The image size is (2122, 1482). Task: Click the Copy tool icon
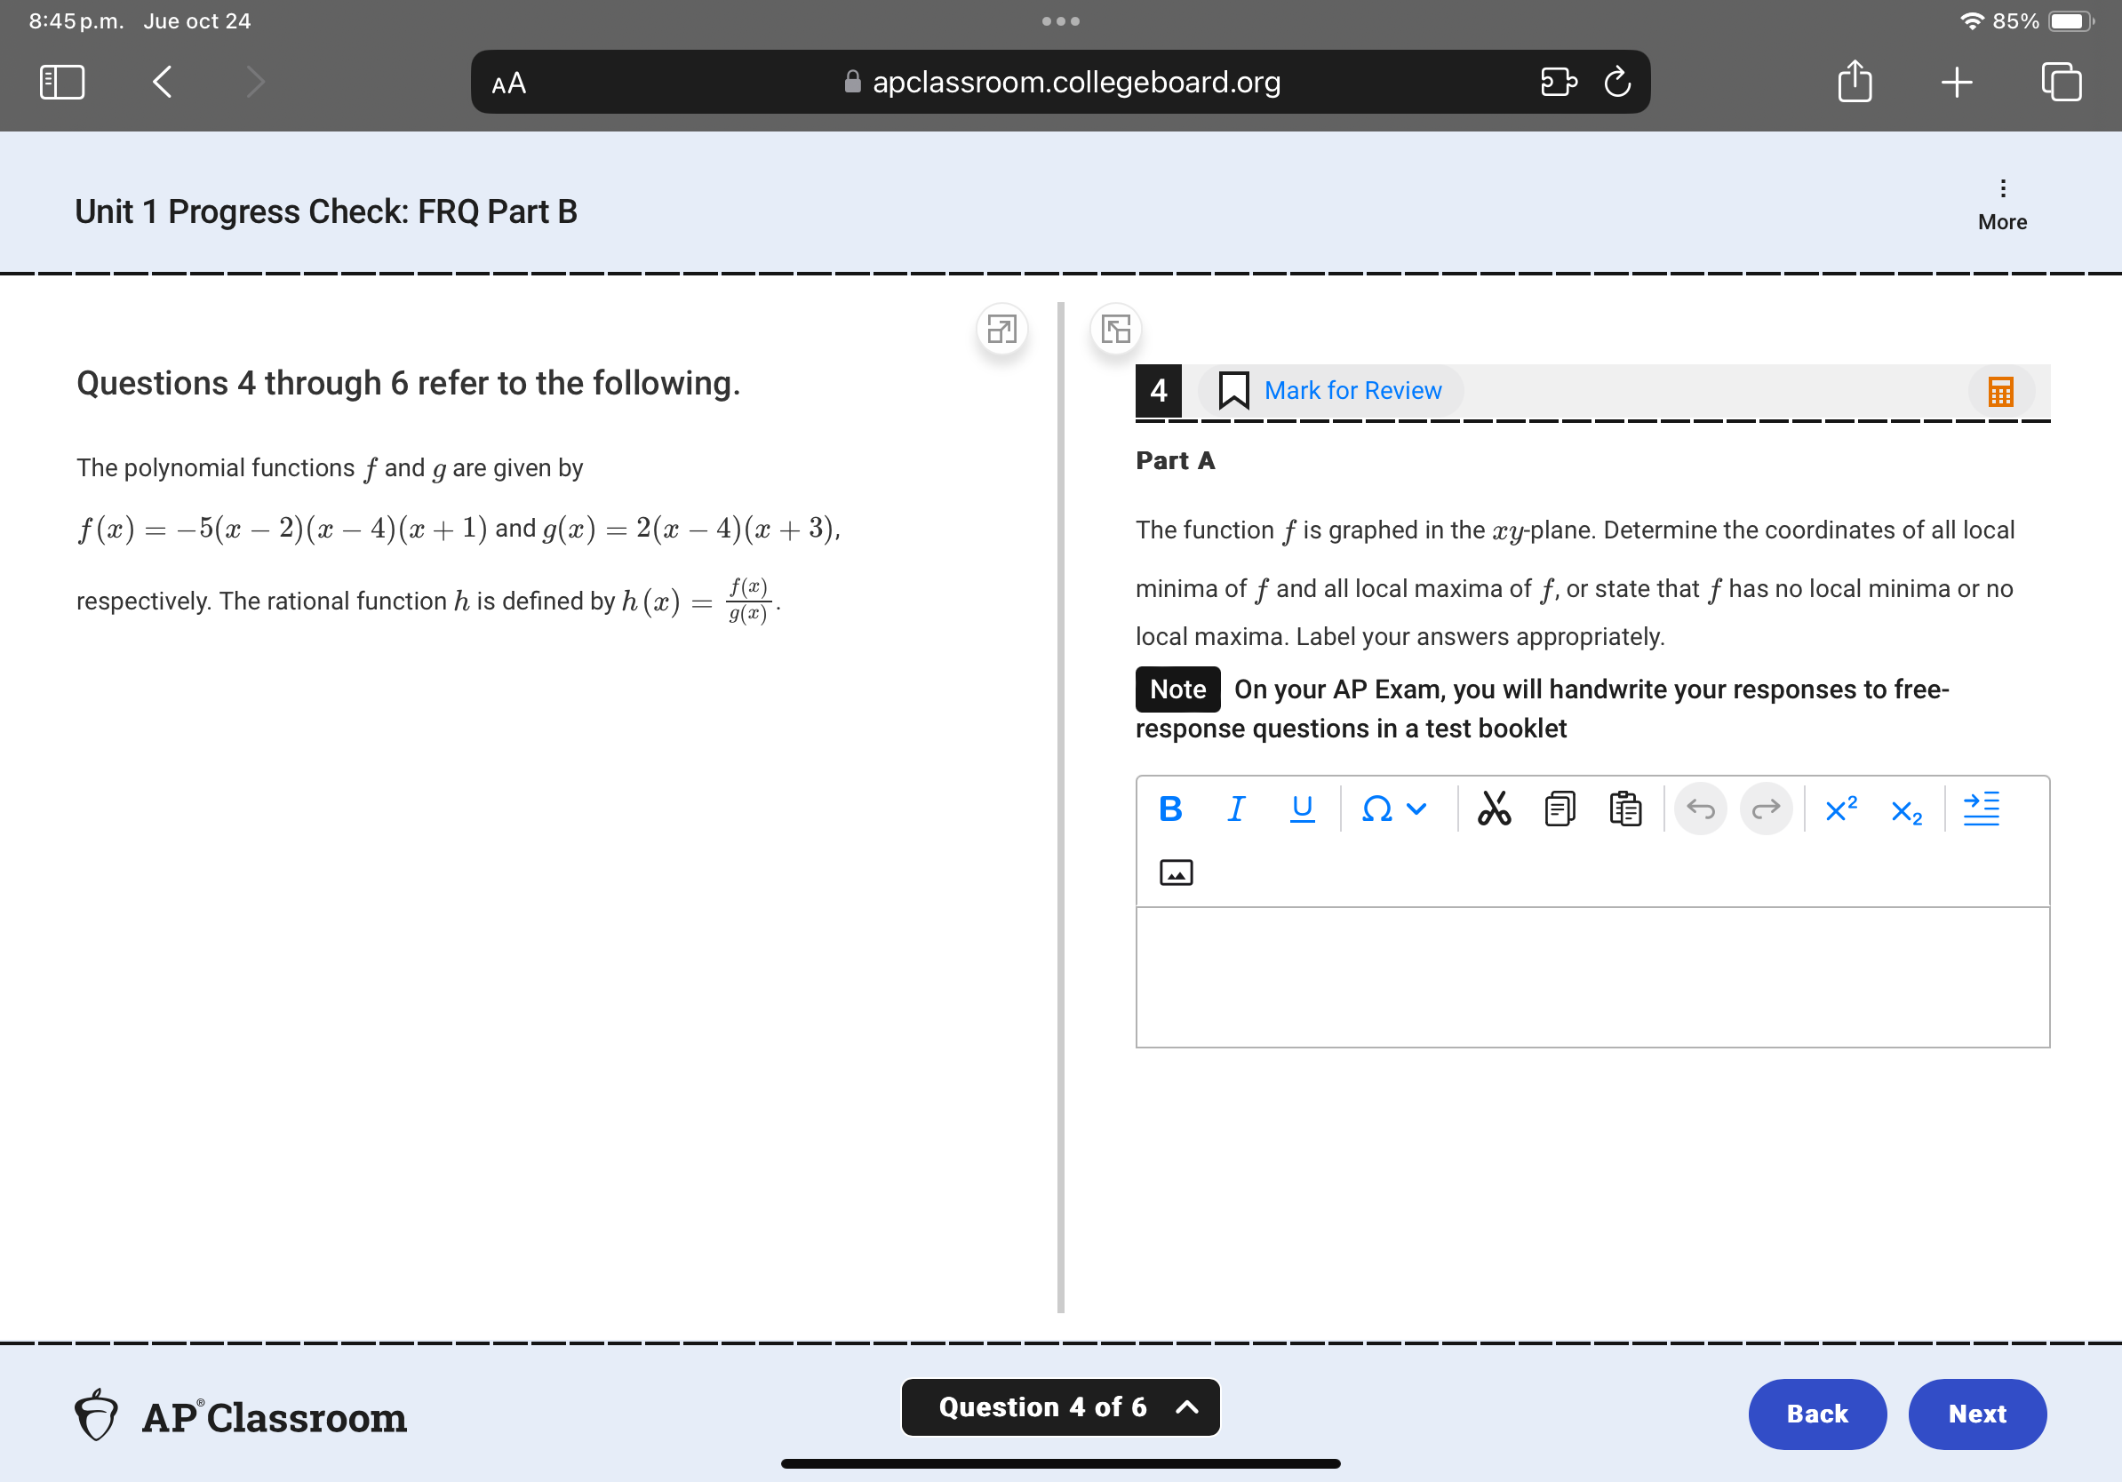[x=1556, y=808]
